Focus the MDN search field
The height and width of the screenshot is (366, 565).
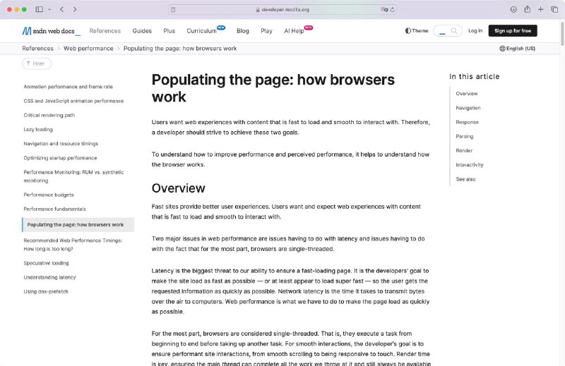point(448,31)
